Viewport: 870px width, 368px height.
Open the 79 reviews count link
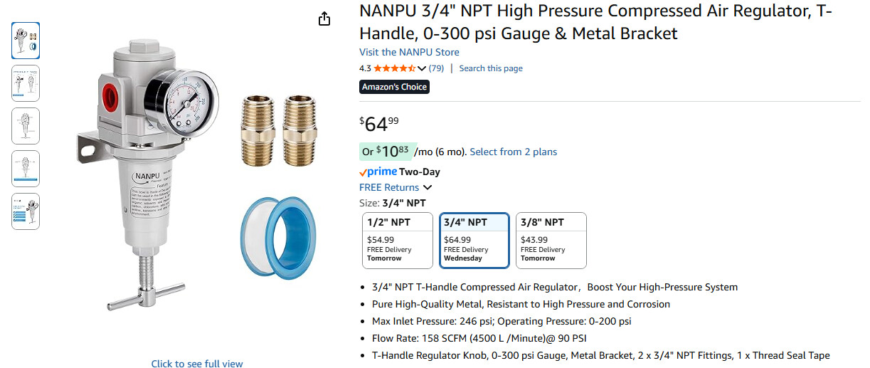(x=436, y=68)
